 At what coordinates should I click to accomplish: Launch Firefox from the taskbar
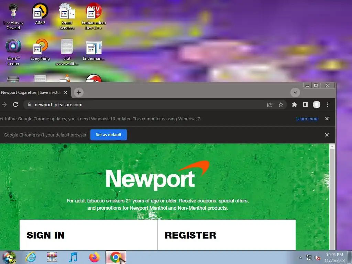[95, 257]
